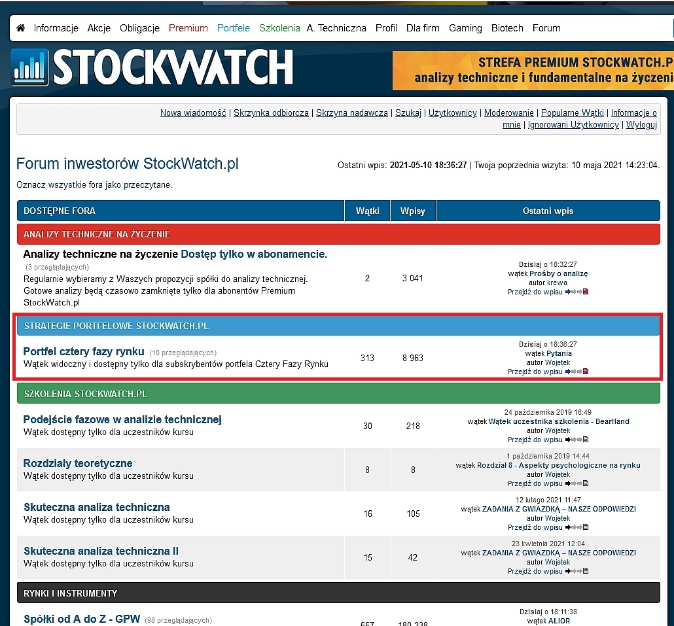Screen dimensions: 674x626
Task: Click post count 3 041
Action: coord(413,278)
